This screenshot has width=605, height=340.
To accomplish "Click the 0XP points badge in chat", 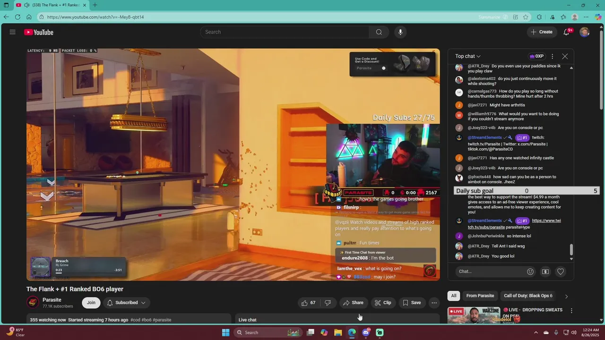I will pyautogui.click(x=536, y=56).
